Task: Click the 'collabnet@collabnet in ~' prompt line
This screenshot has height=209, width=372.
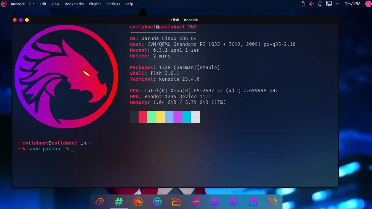Action: (55, 143)
